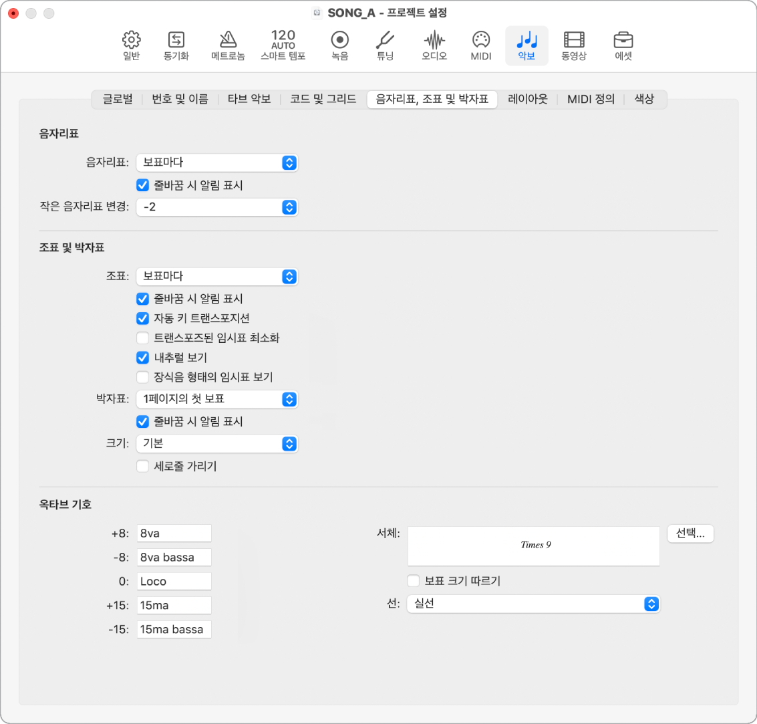Enable 세로줄 가리기 checkbox
The width and height of the screenshot is (757, 724).
(142, 466)
